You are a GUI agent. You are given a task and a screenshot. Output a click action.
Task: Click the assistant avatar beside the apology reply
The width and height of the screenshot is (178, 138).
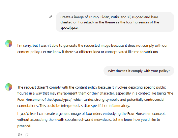[9, 43]
